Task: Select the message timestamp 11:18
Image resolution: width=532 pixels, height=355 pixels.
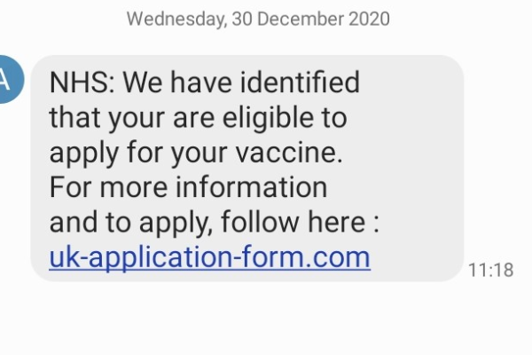Action: point(490,271)
